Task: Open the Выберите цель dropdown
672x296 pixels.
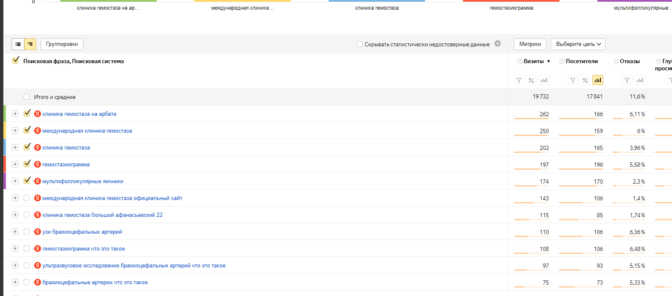Action: pyautogui.click(x=578, y=44)
